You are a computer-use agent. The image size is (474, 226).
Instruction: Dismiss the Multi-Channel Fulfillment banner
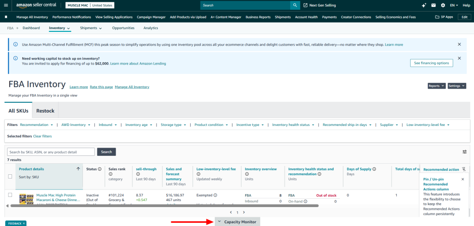click(x=459, y=44)
